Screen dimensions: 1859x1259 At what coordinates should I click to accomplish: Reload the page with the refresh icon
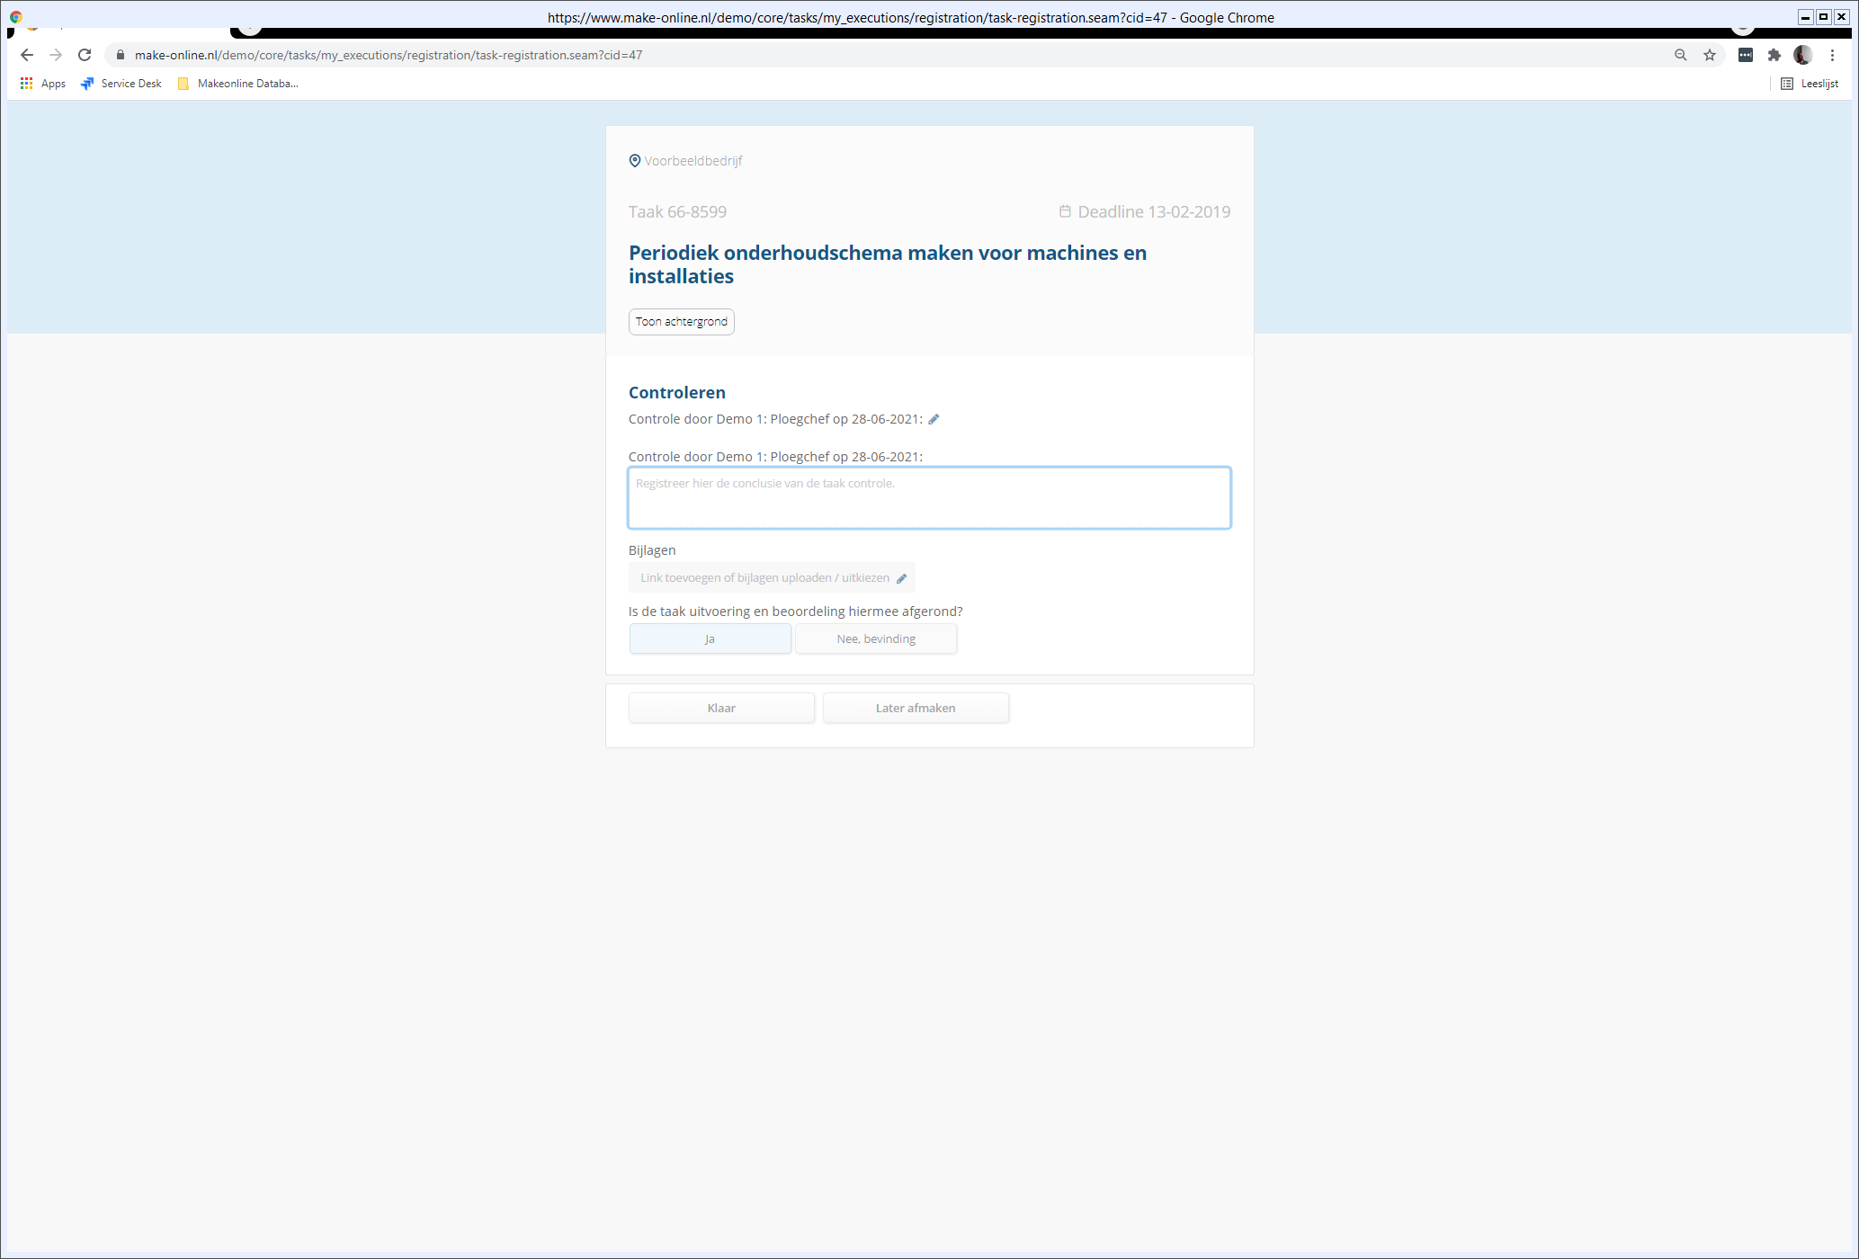[x=84, y=55]
